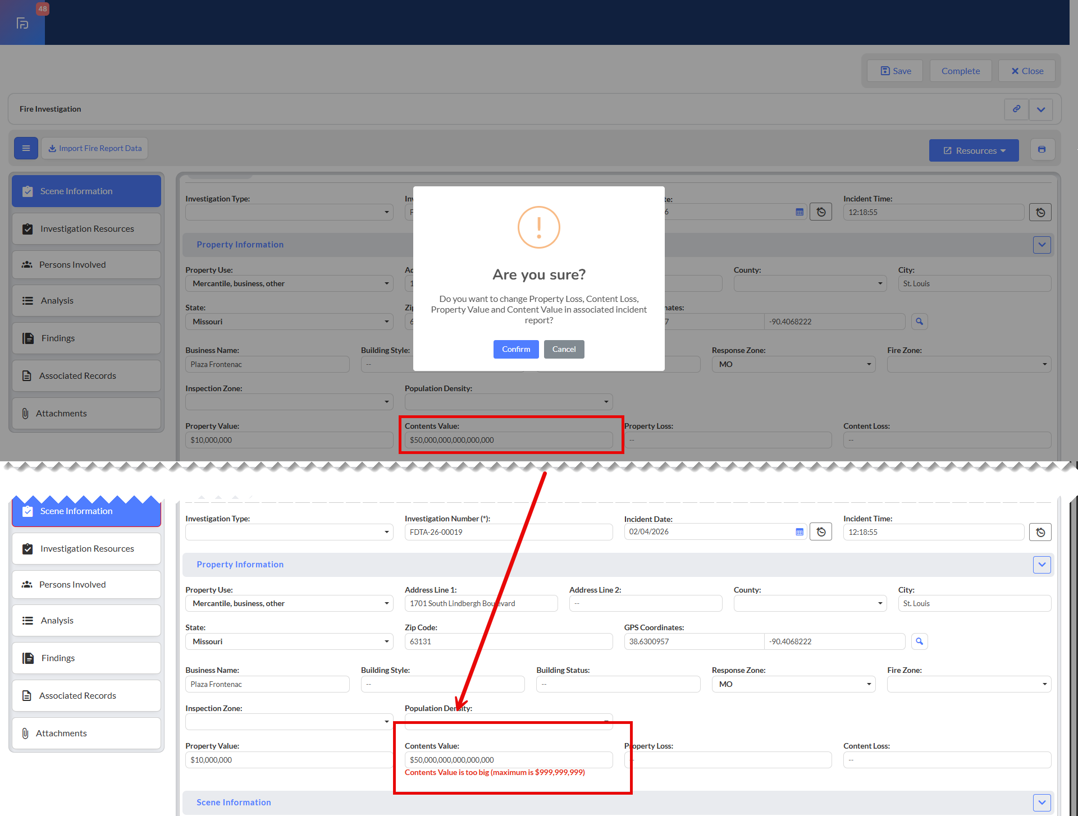Cancel the Are you sure dialog
The height and width of the screenshot is (816, 1078).
pos(564,349)
